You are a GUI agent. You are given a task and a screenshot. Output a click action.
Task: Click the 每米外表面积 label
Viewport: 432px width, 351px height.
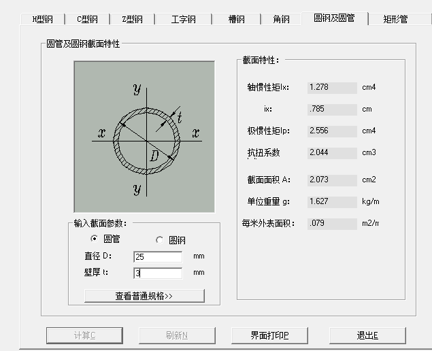pyautogui.click(x=268, y=223)
